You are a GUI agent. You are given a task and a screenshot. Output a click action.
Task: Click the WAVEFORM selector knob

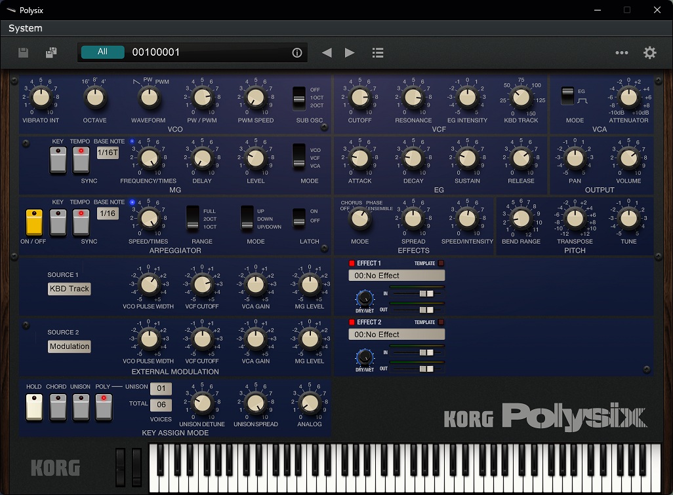coord(148,98)
